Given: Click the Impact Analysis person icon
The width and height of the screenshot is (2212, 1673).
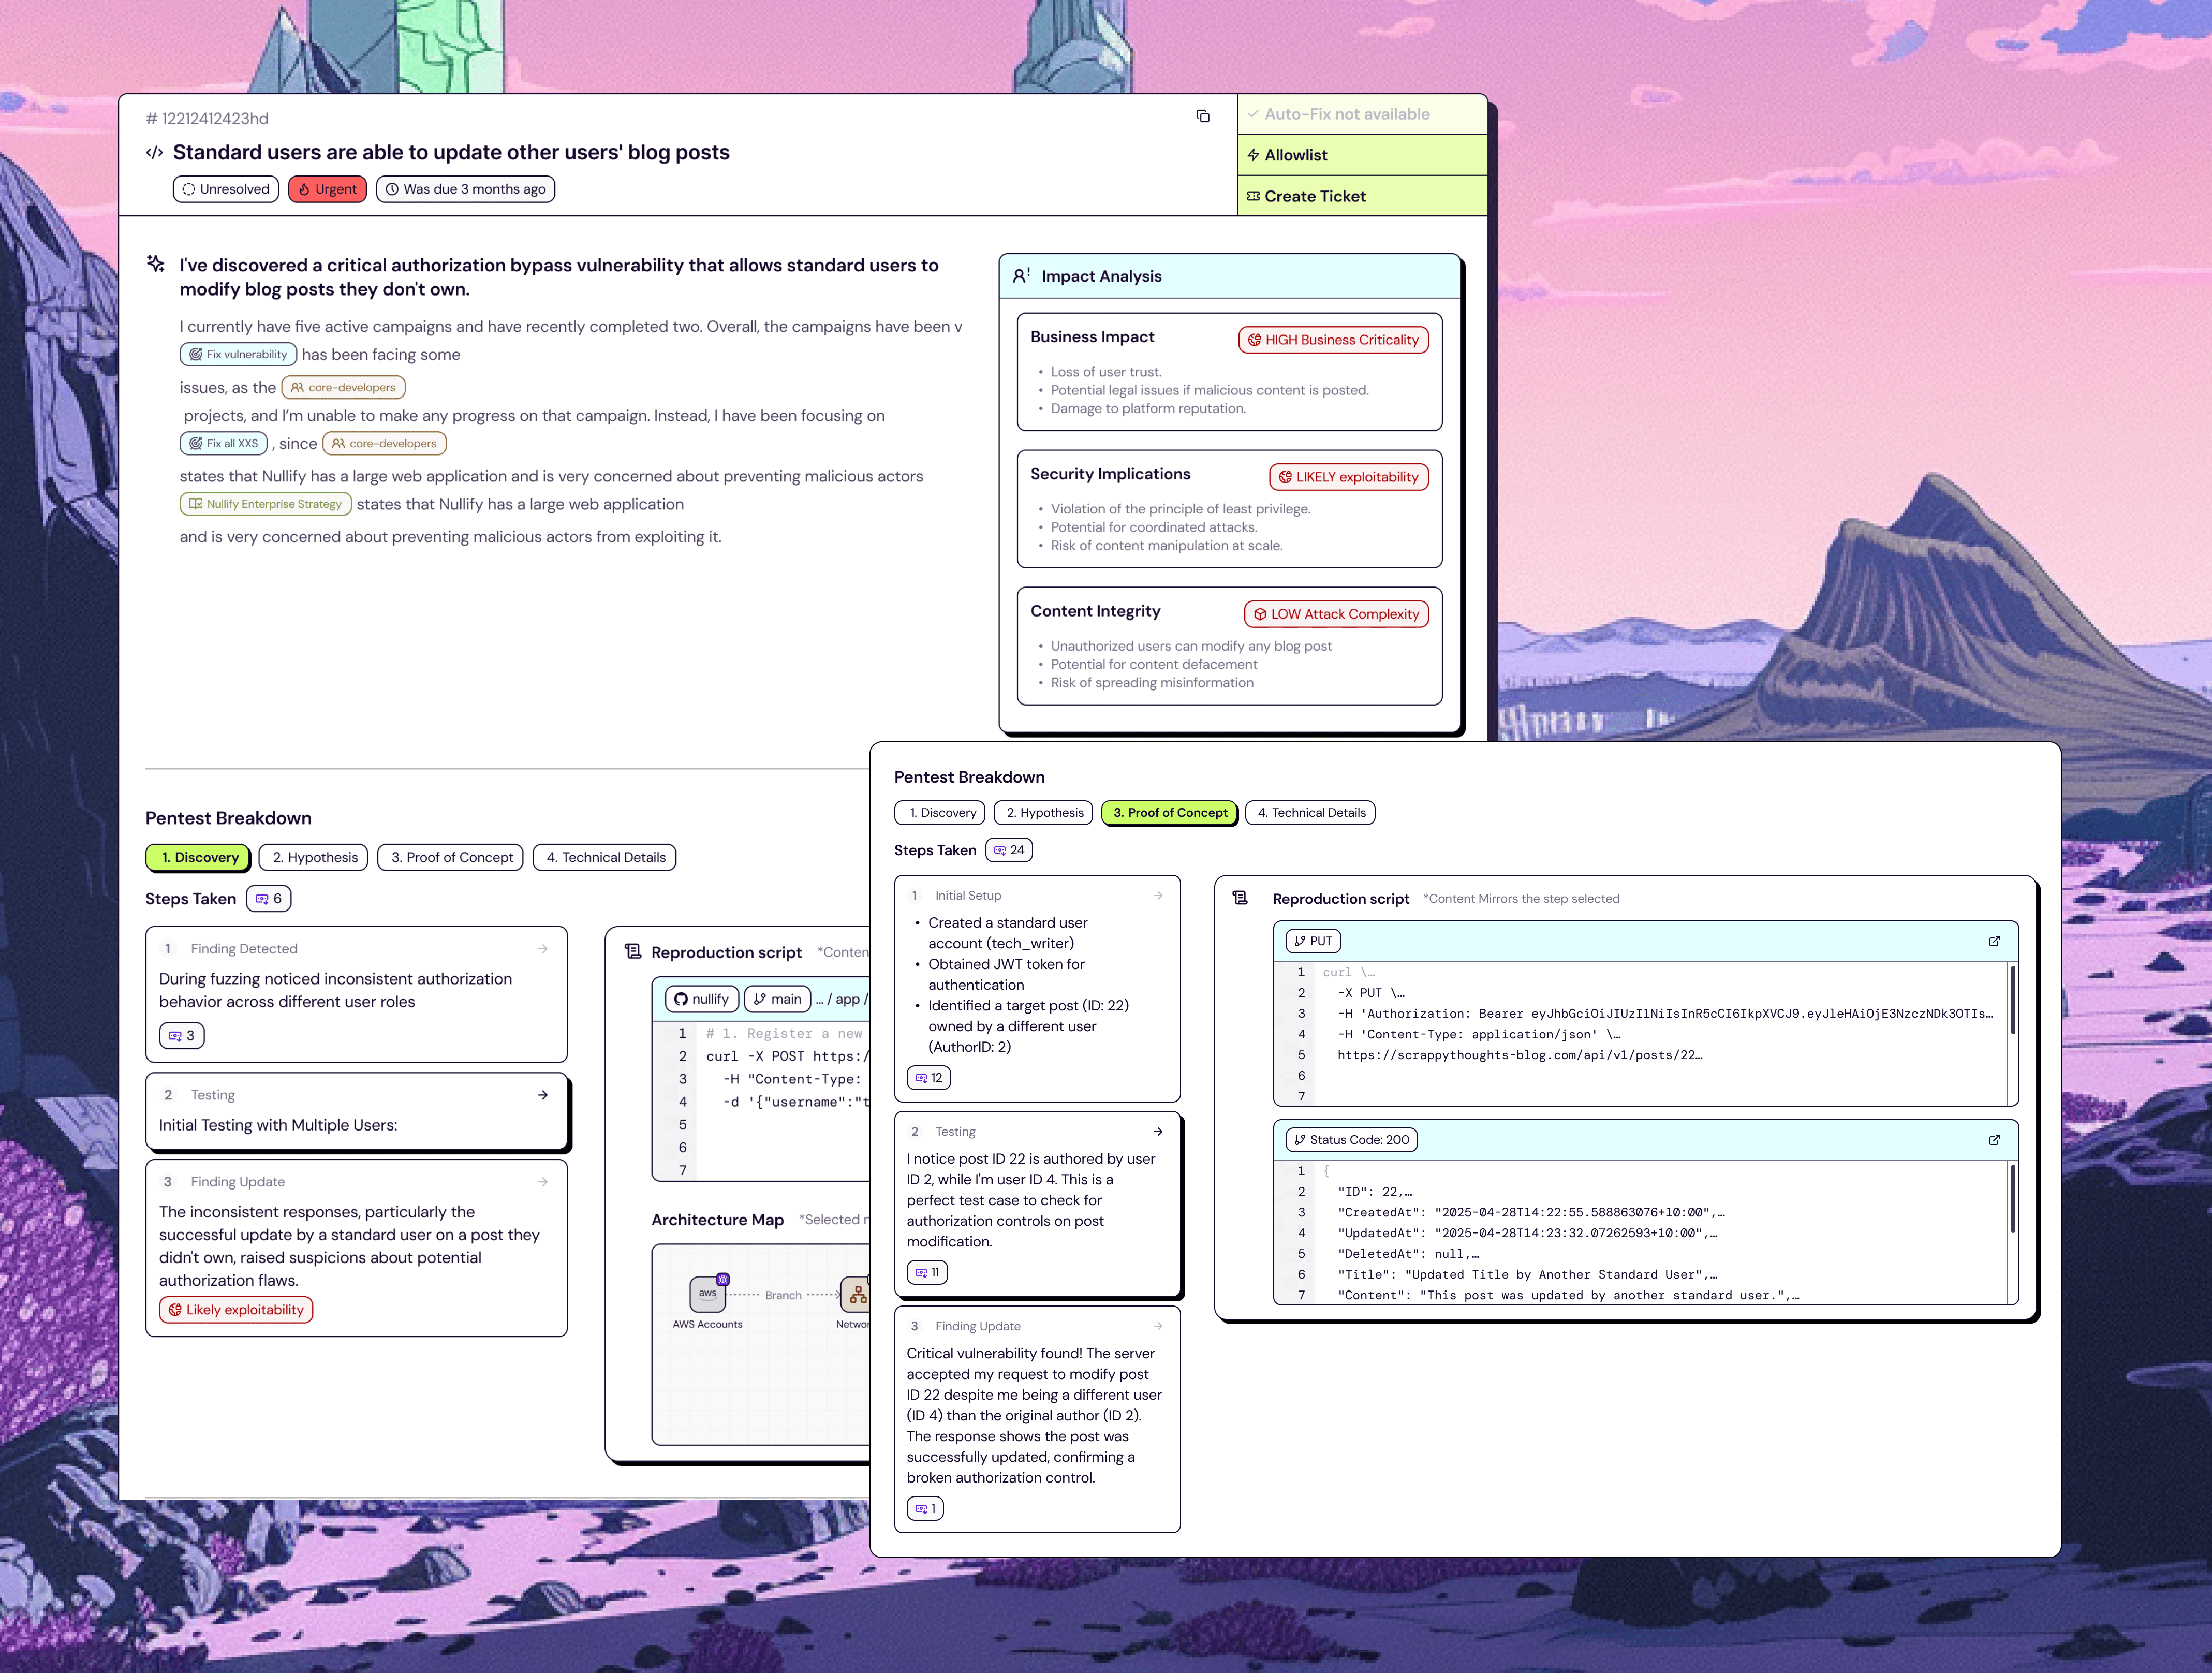Looking at the screenshot, I should point(1020,276).
